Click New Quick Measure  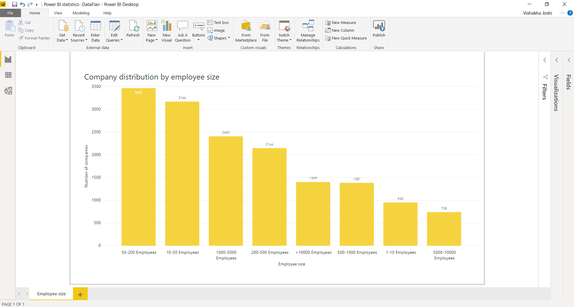346,38
